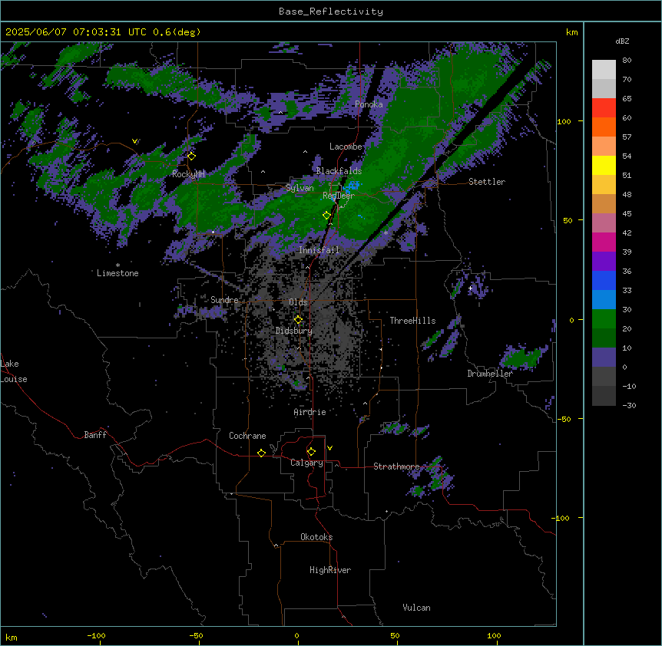Click the Blackfalds city label
This screenshot has height=646, width=662.
click(339, 171)
